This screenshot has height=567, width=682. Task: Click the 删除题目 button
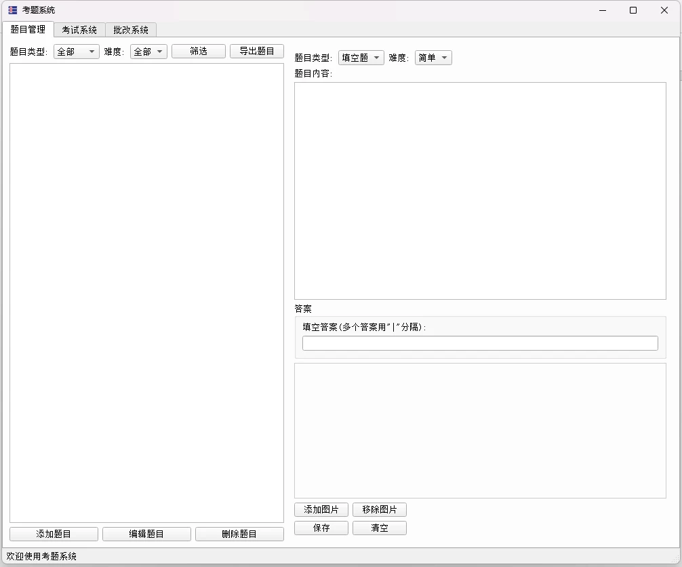click(x=239, y=534)
